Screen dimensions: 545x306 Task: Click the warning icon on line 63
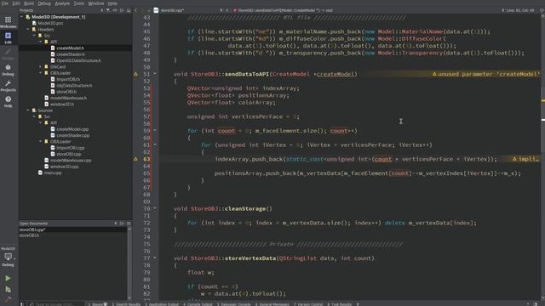135,159
